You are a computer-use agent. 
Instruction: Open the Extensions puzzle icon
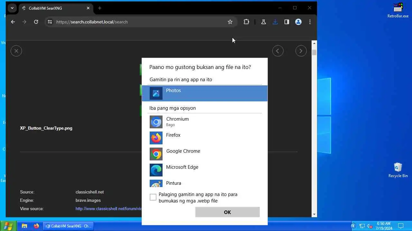pyautogui.click(x=246, y=22)
